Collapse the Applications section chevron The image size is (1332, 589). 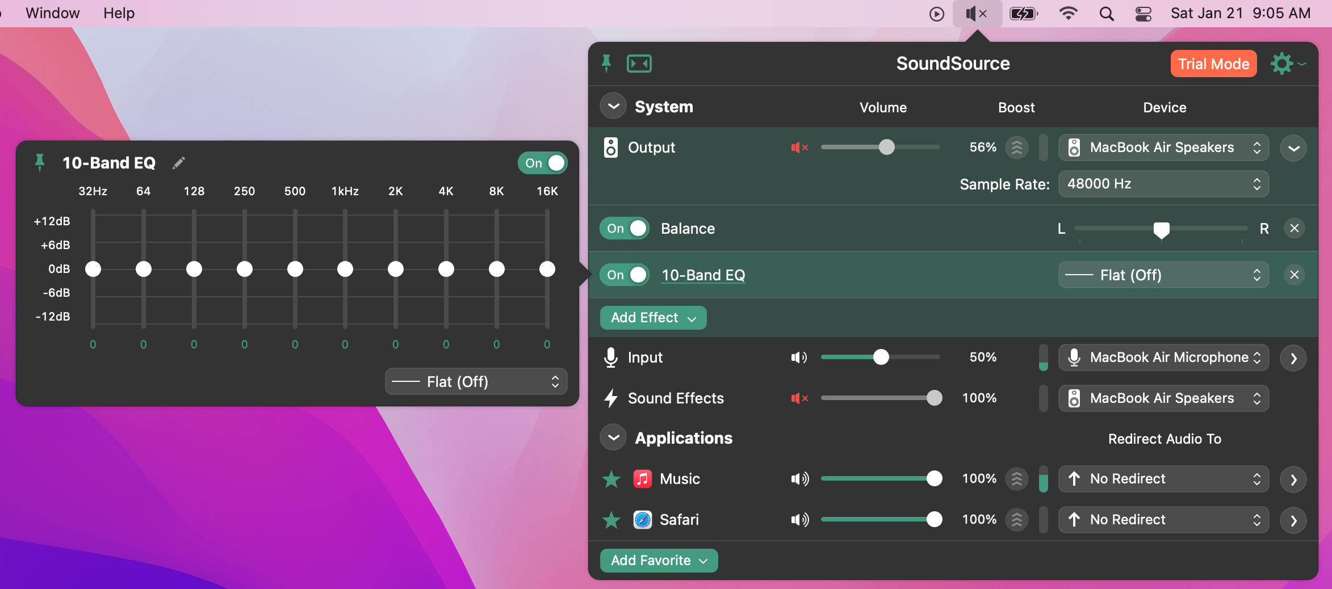[613, 437]
